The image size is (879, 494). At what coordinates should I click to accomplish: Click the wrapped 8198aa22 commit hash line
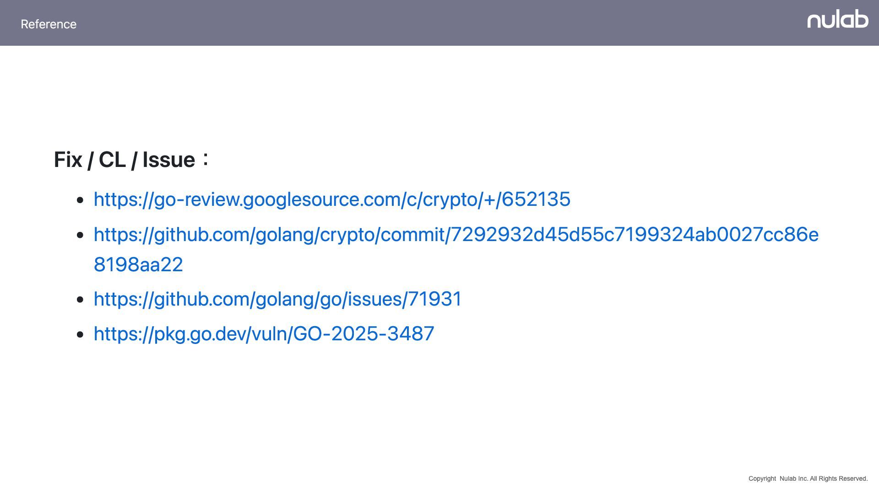click(138, 265)
